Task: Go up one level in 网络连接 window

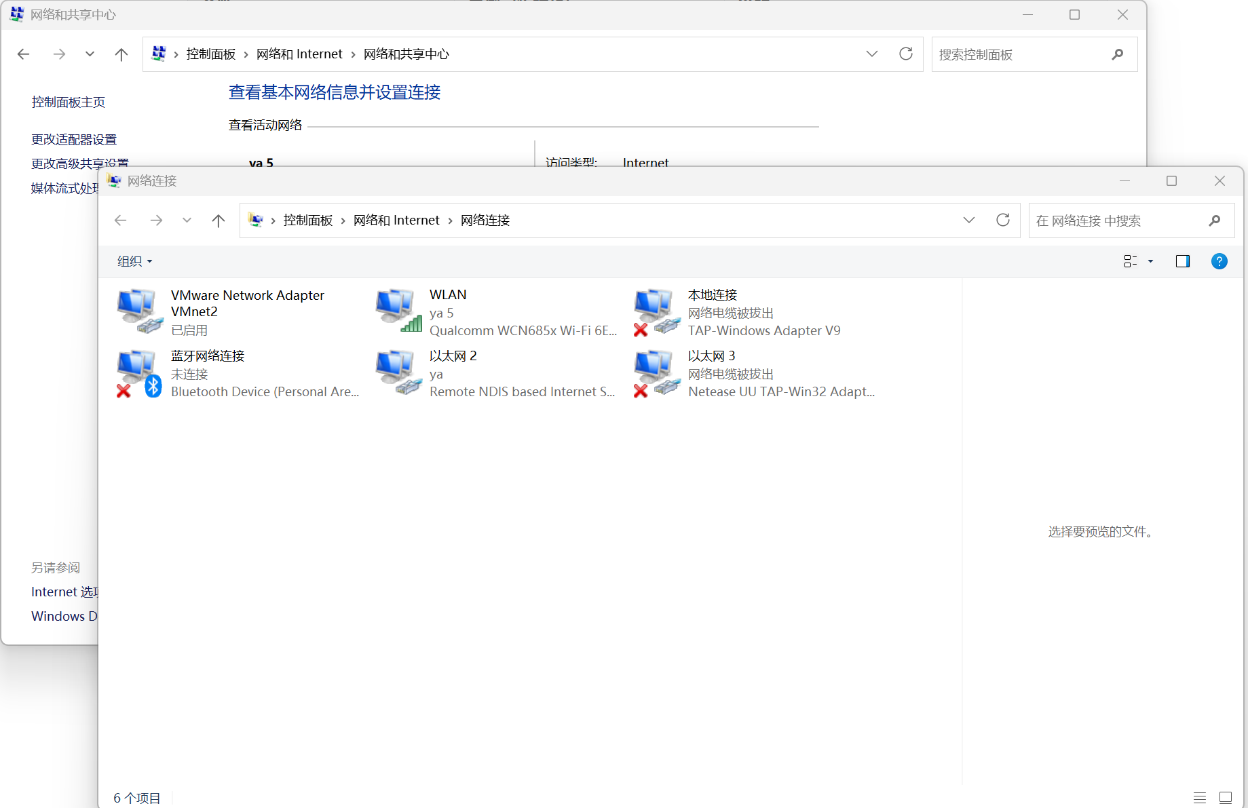Action: 218,220
